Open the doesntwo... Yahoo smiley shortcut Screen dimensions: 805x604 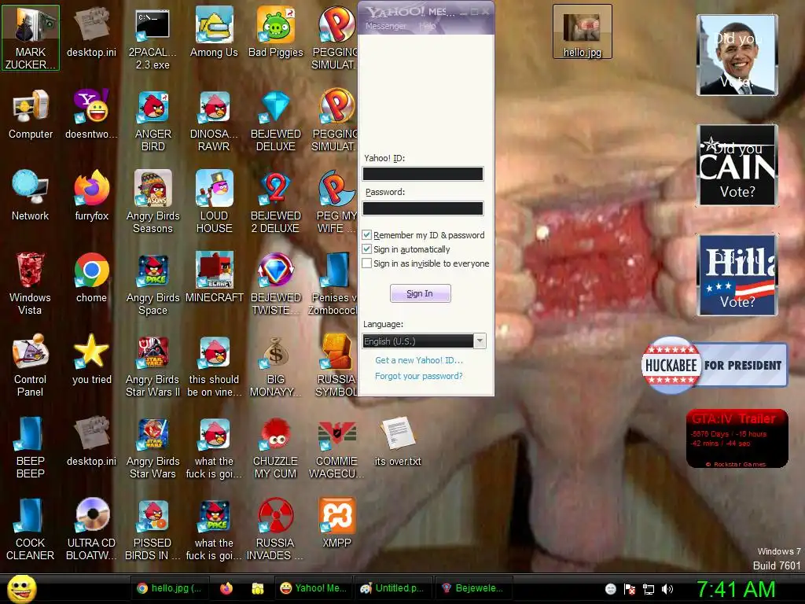91,114
